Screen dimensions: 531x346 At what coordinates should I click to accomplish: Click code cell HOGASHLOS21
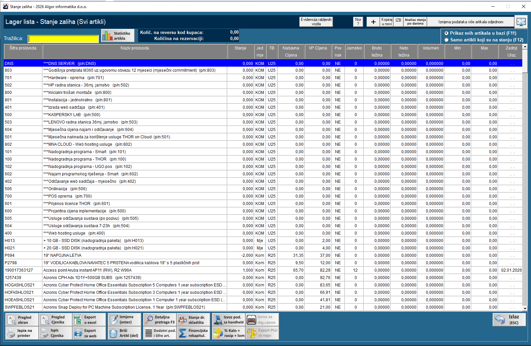(x=23, y=285)
